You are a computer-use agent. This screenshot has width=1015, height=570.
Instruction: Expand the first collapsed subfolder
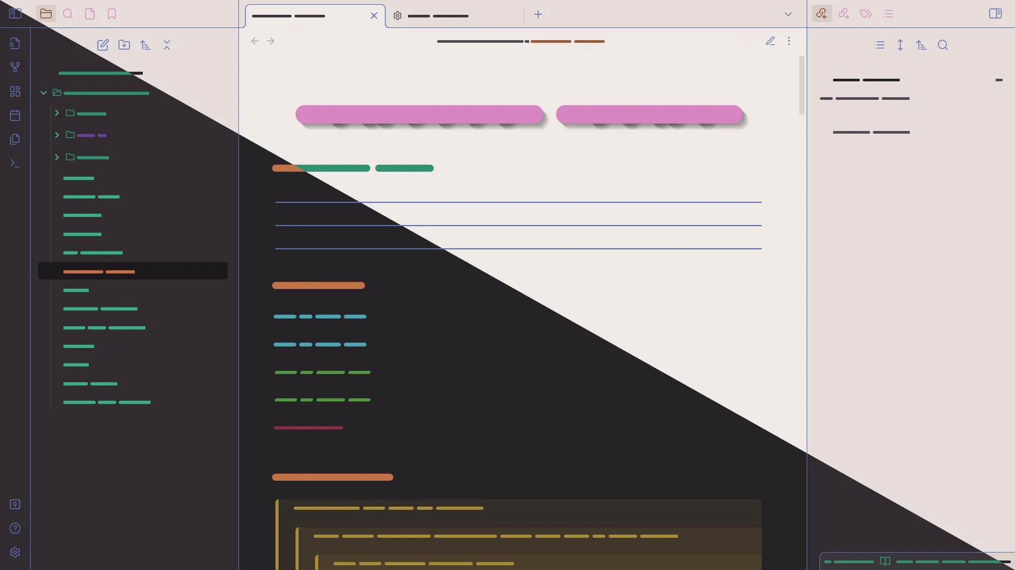click(x=57, y=113)
